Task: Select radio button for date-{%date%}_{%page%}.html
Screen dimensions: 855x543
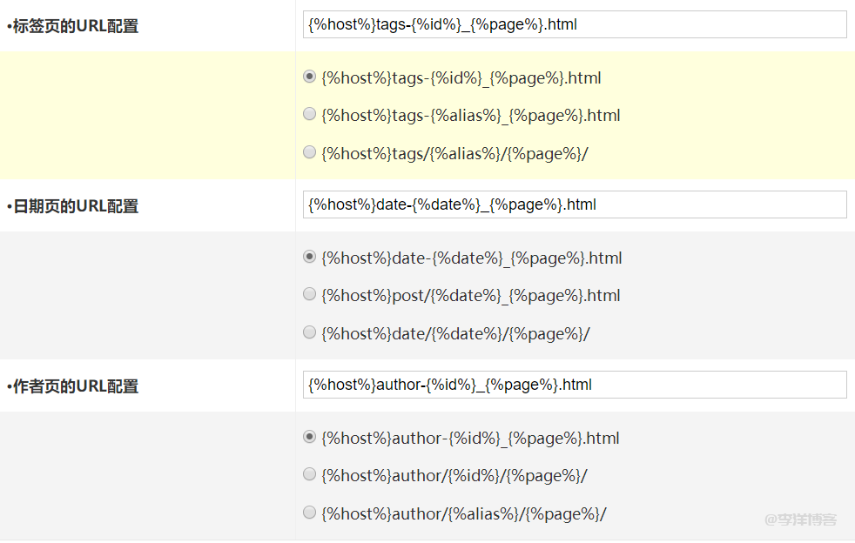Action: coord(309,257)
